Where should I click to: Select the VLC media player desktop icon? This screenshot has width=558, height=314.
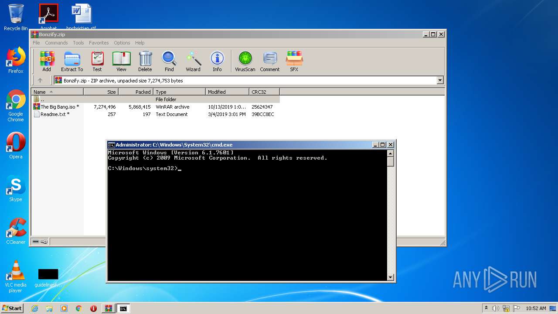coord(16,276)
